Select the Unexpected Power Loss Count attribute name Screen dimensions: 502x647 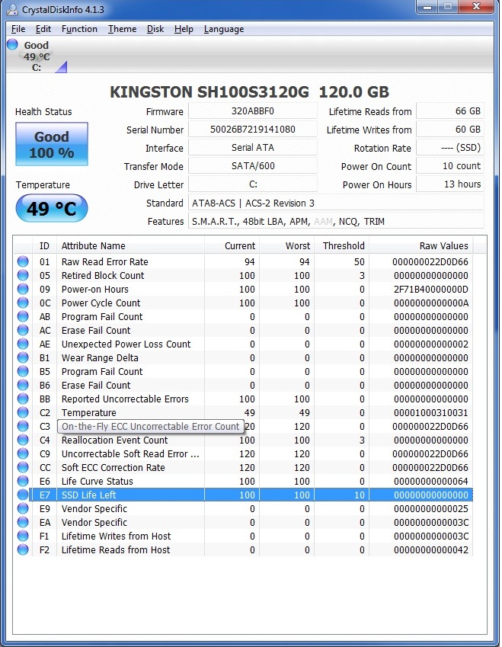[x=126, y=344]
